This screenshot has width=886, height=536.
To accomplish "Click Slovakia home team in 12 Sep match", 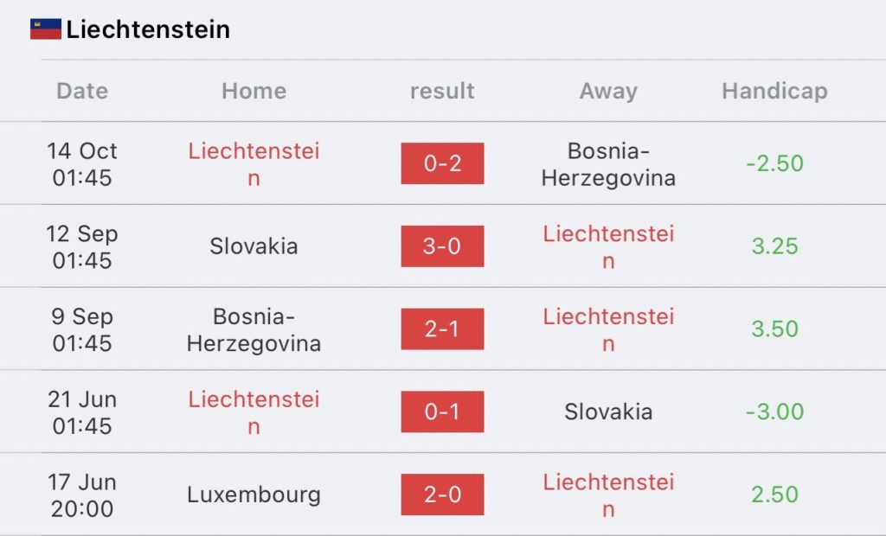I will pyautogui.click(x=254, y=246).
